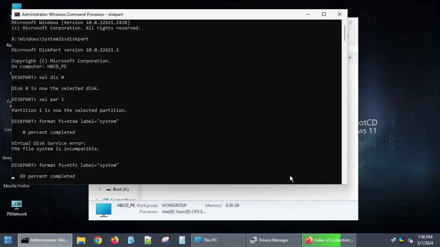Click 'The file system is incompatible.' text
The image size is (440, 247).
(x=55, y=149)
